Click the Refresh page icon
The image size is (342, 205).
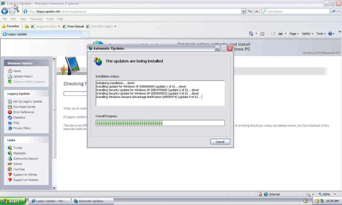250,11
